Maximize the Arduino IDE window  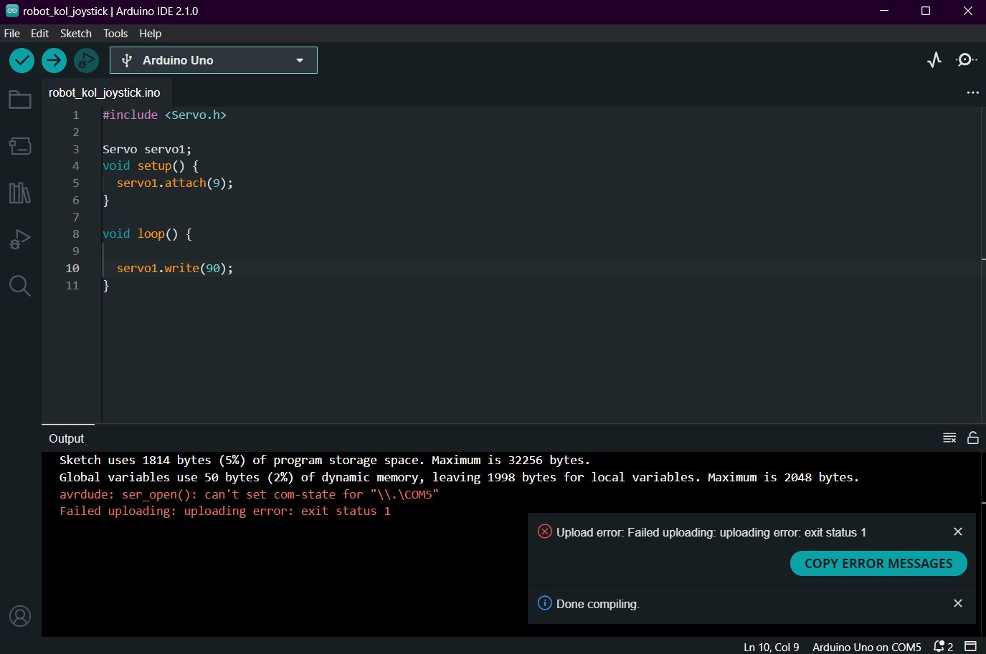[x=926, y=11]
